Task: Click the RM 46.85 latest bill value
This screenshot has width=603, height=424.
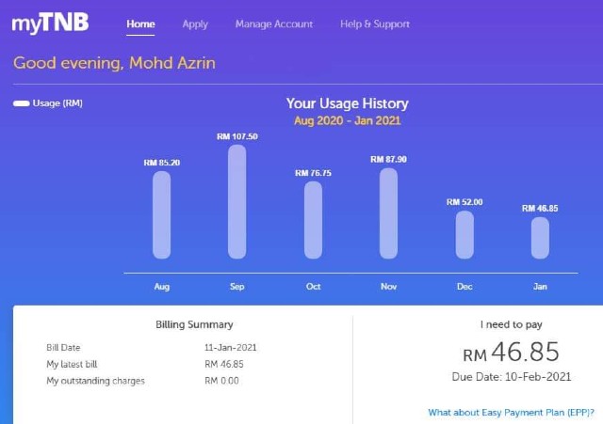Action: tap(224, 364)
